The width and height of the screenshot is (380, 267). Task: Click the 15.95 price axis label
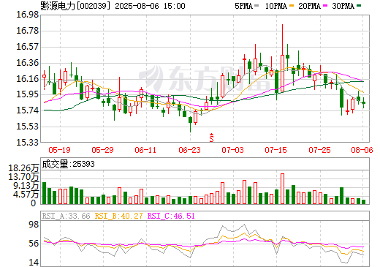click(x=27, y=94)
